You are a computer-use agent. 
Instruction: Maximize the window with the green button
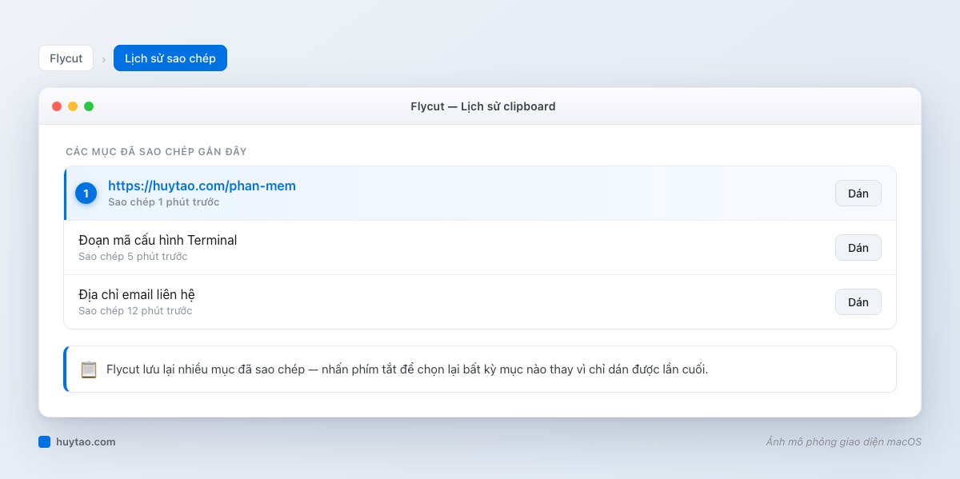tap(89, 106)
